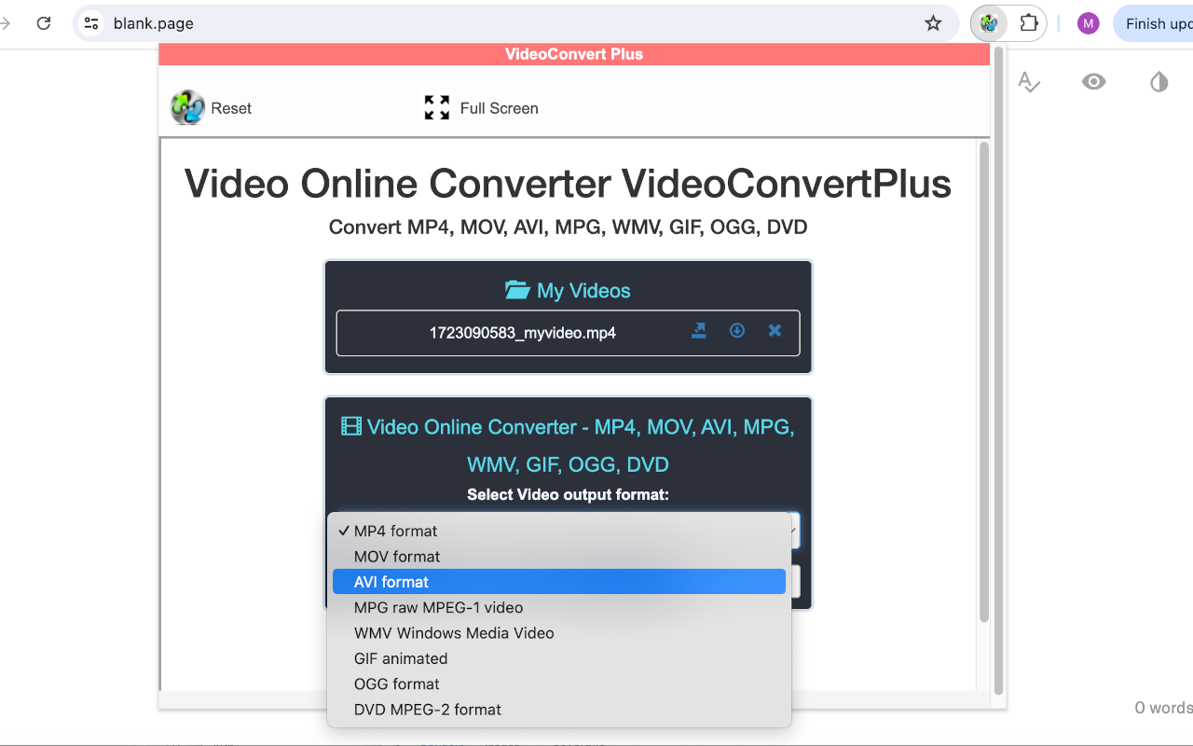Click the Video Online Converter VideoConvertPlus heading
This screenshot has width=1193, height=746.
pos(568,183)
